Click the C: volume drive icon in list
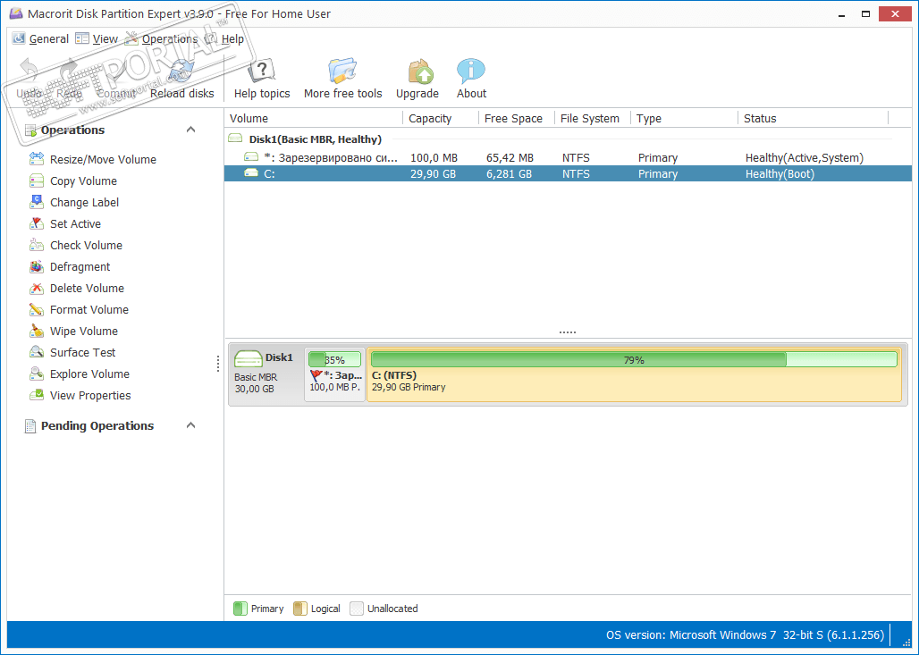This screenshot has height=655, width=919. [x=251, y=172]
